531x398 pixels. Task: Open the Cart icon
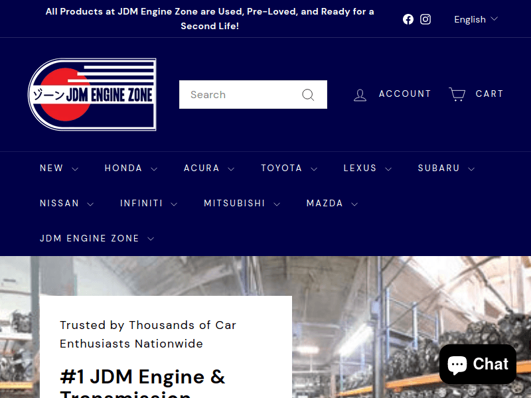click(456, 94)
